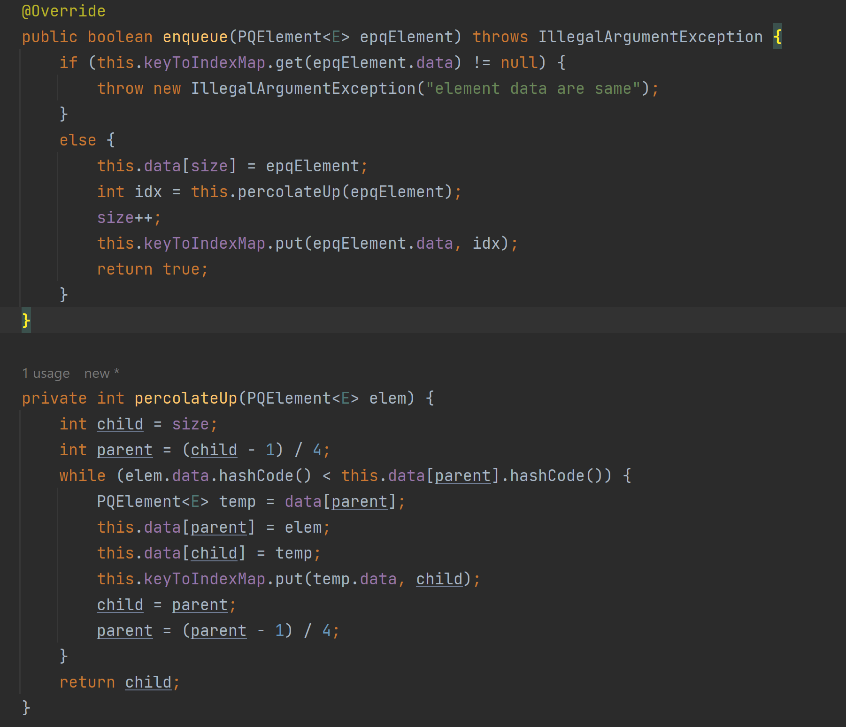Click the @Override annotation

63,11
